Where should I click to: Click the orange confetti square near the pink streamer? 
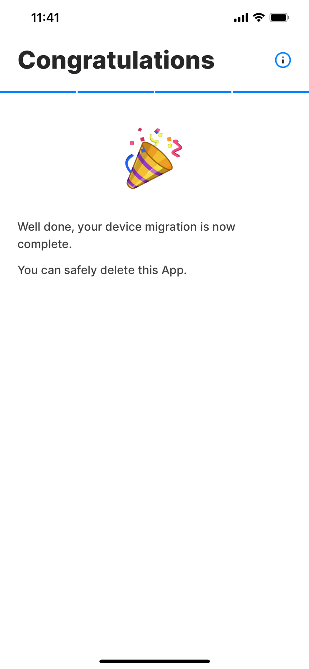click(169, 139)
